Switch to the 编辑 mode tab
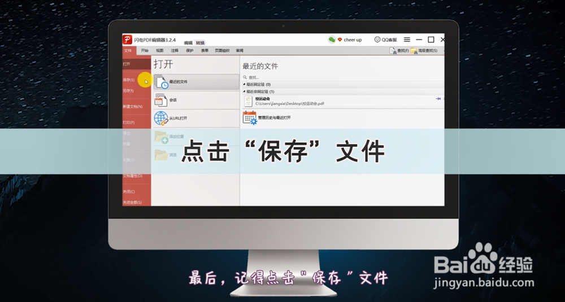Image resolution: width=565 pixels, height=302 pixels. (189, 42)
